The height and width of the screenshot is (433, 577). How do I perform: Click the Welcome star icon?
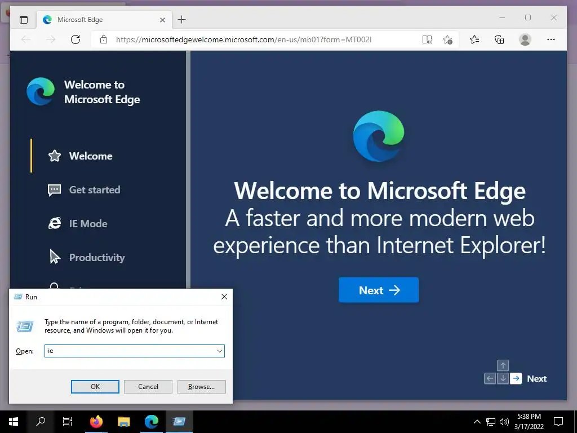point(55,156)
